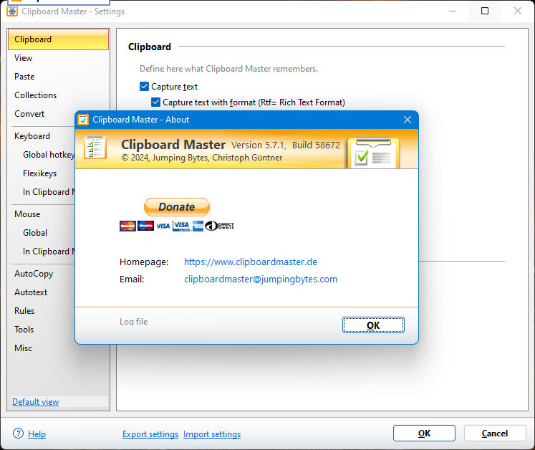Click OK in the About dialog
535x450 pixels.
(x=373, y=325)
